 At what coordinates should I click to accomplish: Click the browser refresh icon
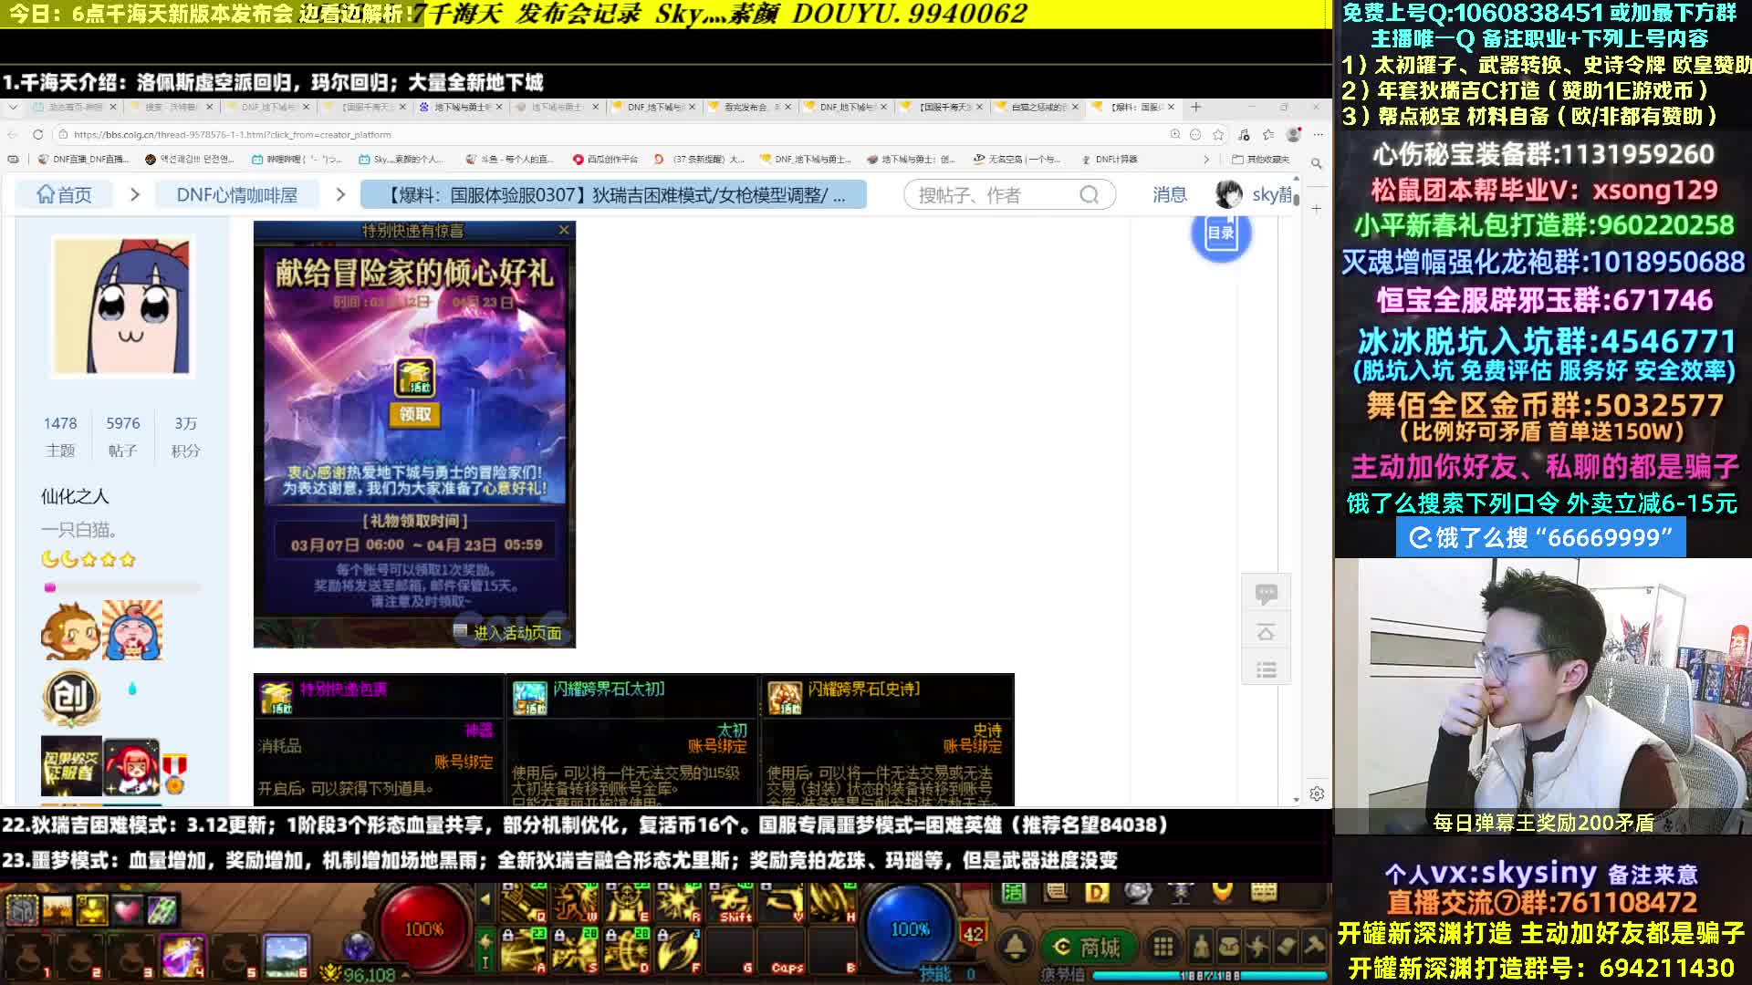(x=37, y=134)
